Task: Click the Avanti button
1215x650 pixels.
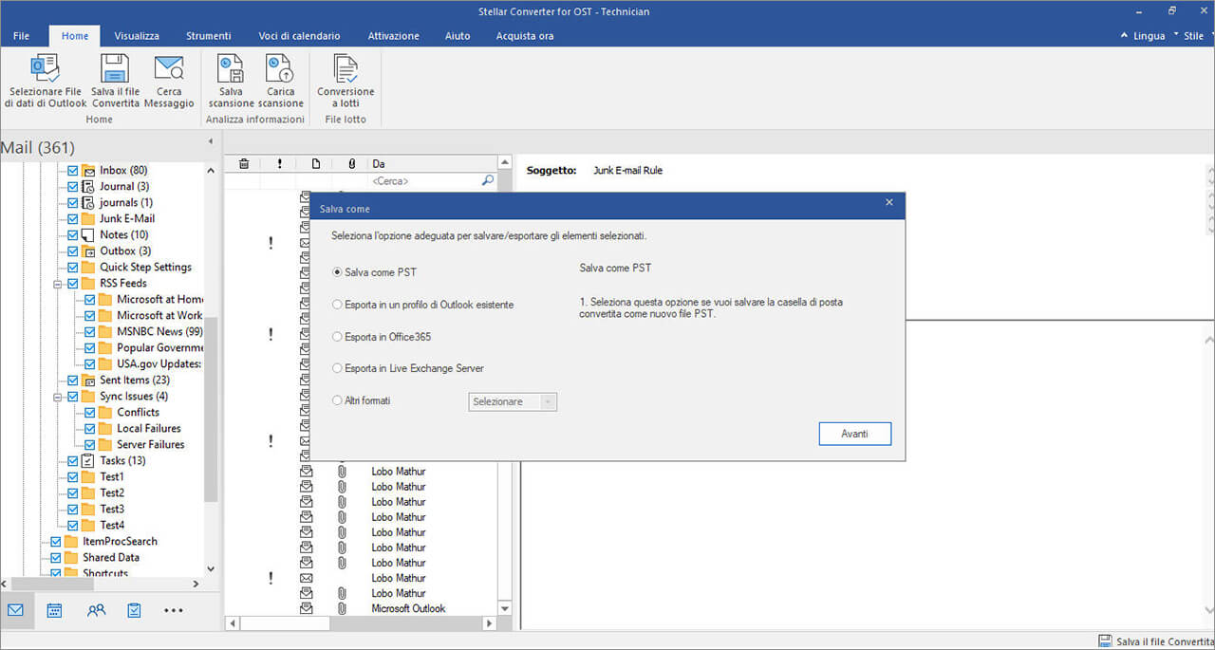Action: coord(854,434)
